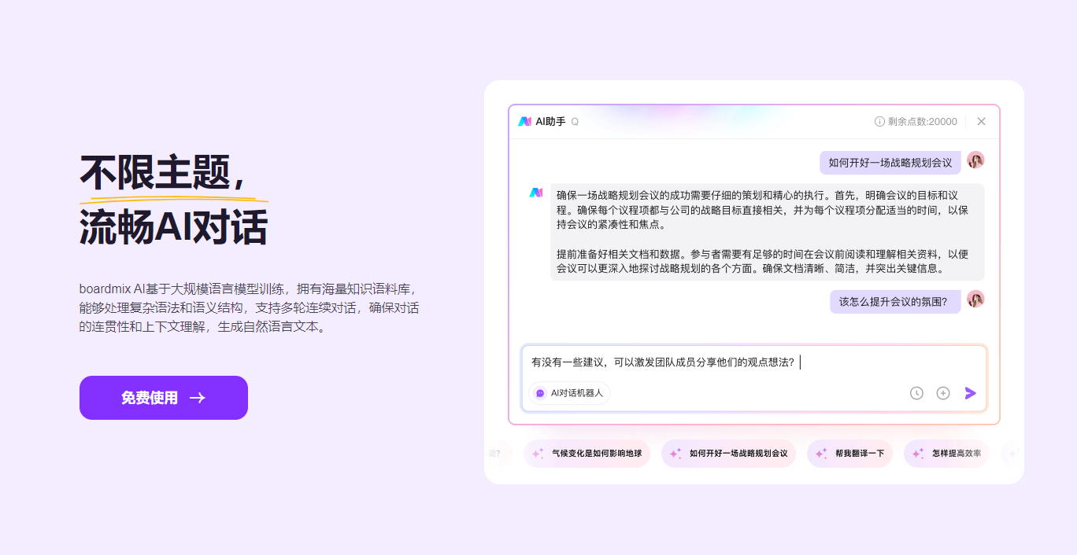Click the sparkle icon on 帮我翻译一下 suggestion

[x=822, y=454]
